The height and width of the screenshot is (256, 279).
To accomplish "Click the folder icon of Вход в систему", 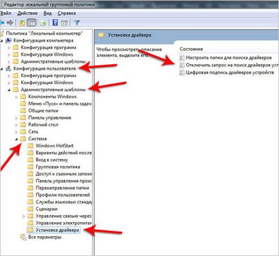I will pos(31,160).
